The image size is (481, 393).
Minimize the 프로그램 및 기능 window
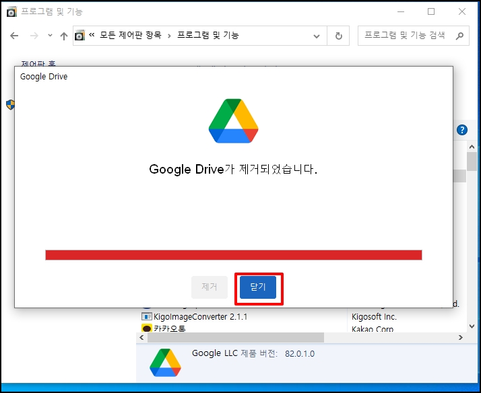401,11
